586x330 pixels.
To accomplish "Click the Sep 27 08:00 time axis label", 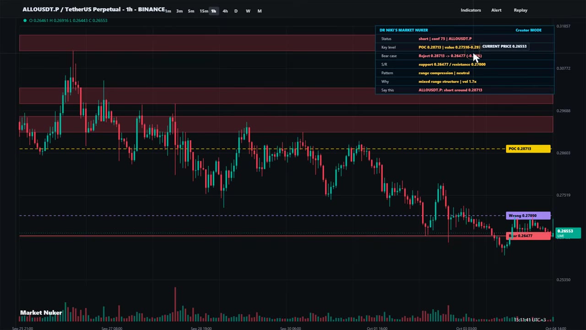I will 112,328.
